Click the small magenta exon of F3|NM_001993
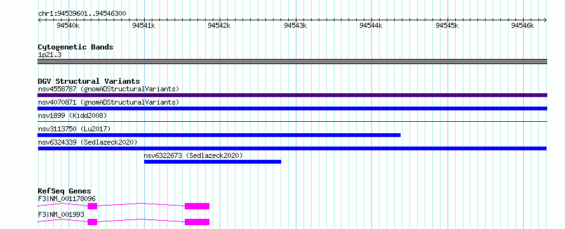The image size is (565, 229). (93, 222)
